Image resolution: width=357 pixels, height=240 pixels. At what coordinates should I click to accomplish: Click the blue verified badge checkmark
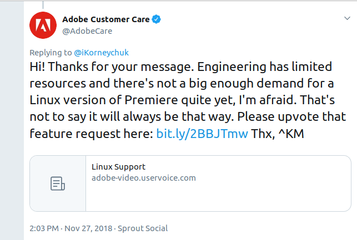pyautogui.click(x=156, y=19)
